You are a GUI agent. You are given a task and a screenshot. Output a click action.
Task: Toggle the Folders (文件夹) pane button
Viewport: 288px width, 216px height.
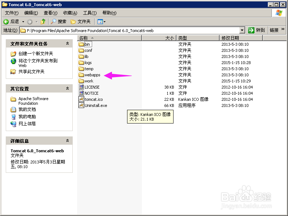tap(80, 22)
